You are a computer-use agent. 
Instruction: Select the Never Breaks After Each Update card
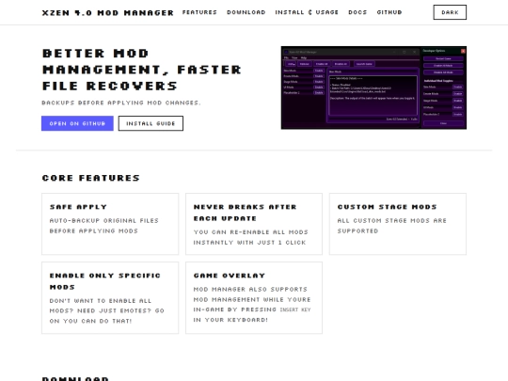[x=254, y=224]
